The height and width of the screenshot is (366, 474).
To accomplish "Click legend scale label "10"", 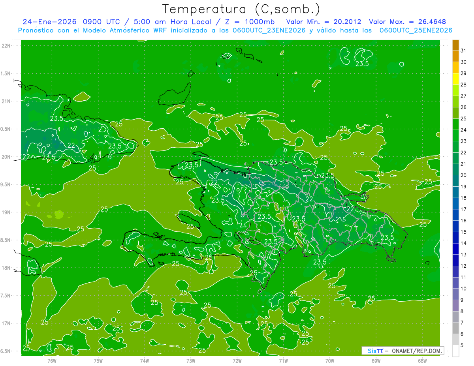I will pos(464,289).
